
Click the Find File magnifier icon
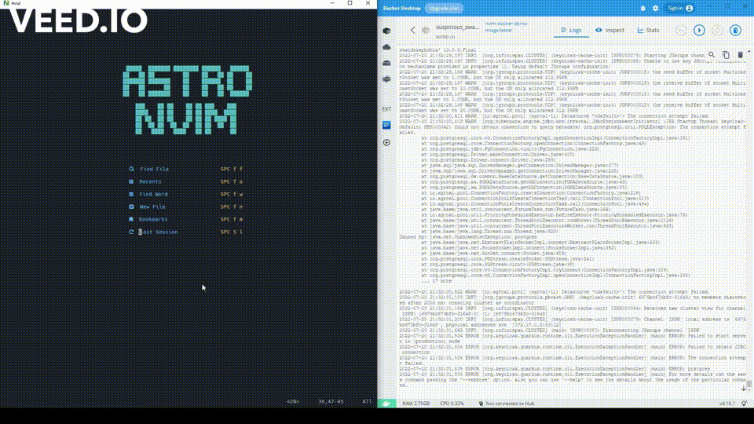coord(131,170)
